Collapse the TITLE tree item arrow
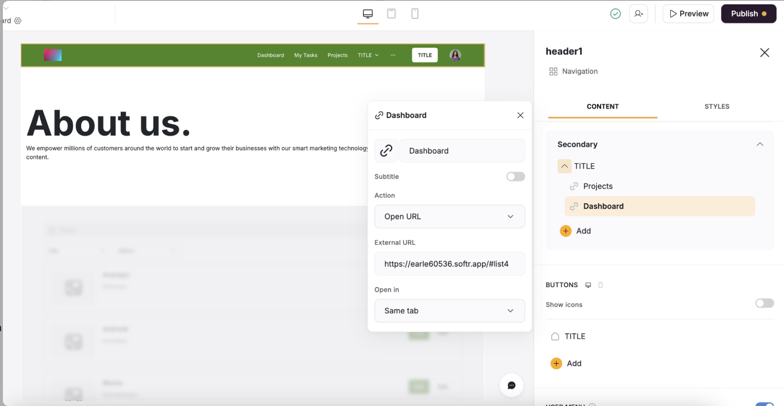 (564, 166)
